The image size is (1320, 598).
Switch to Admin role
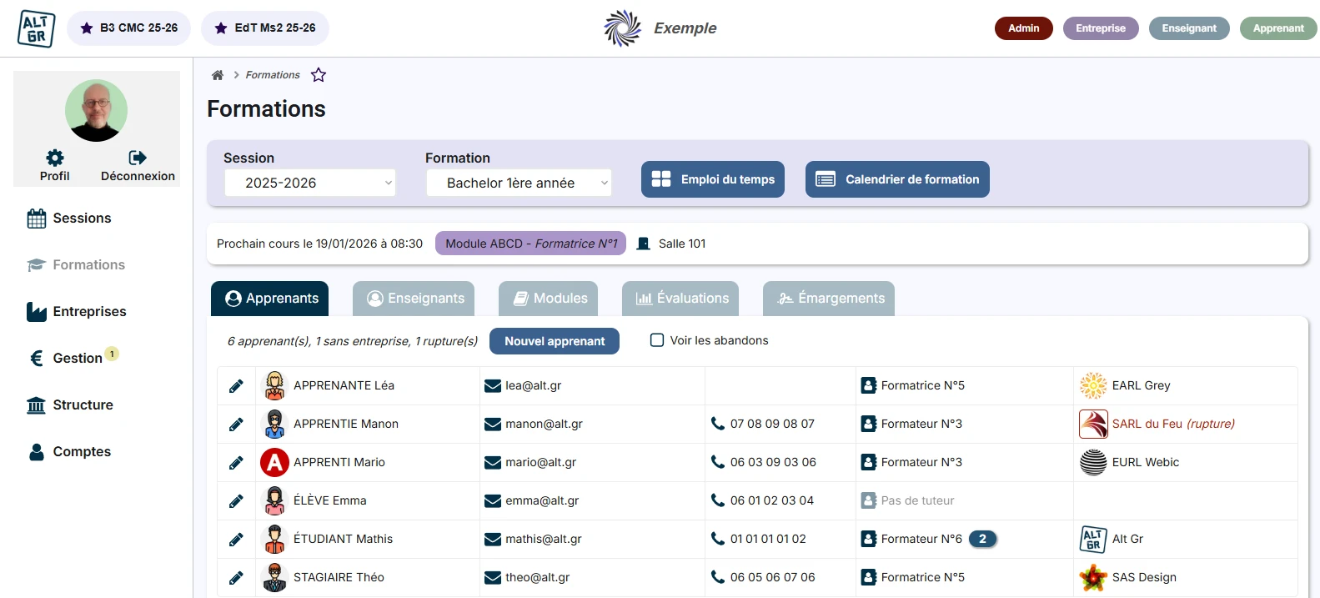(x=1023, y=28)
